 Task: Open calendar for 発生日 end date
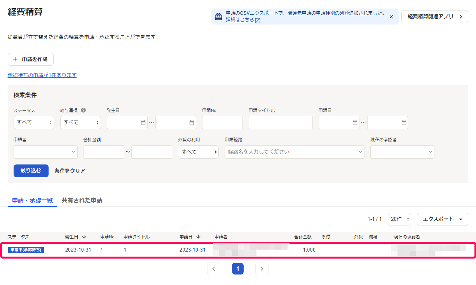coord(192,122)
